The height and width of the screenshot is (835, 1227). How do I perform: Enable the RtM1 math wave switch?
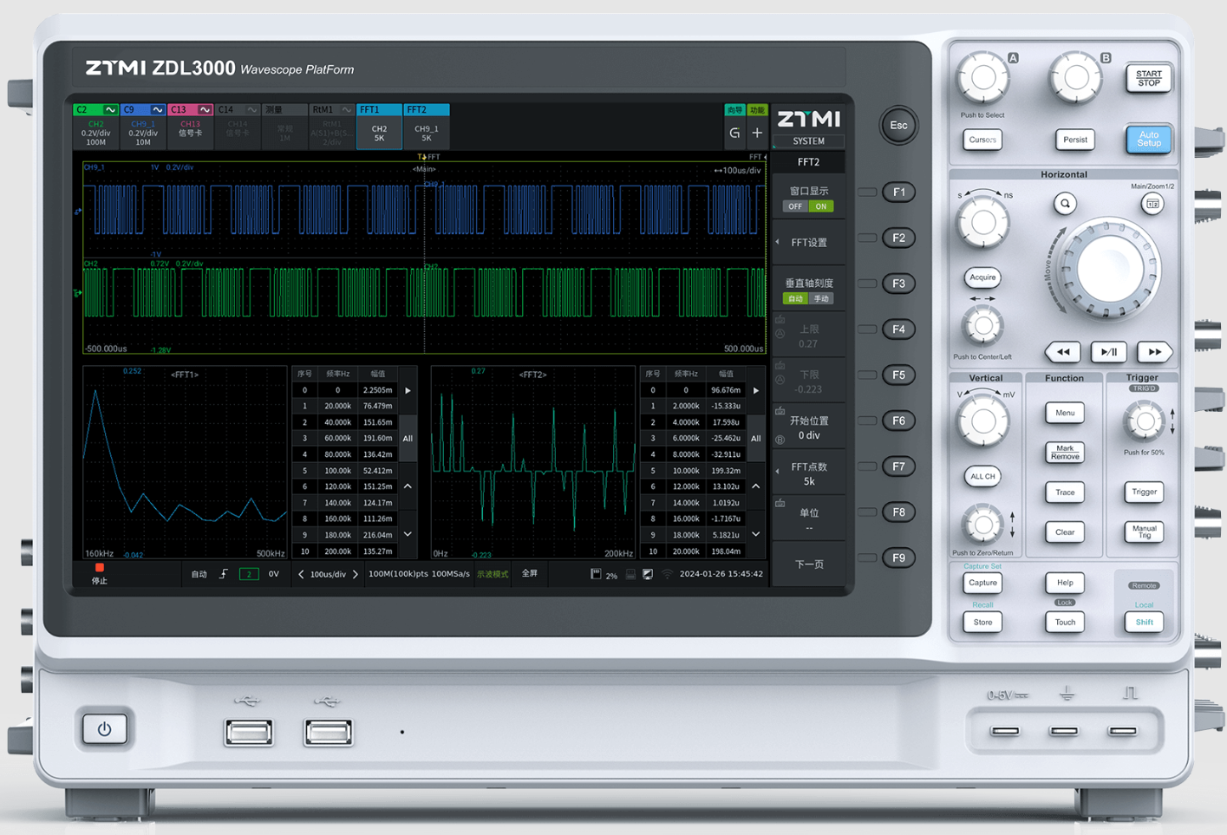point(346,110)
